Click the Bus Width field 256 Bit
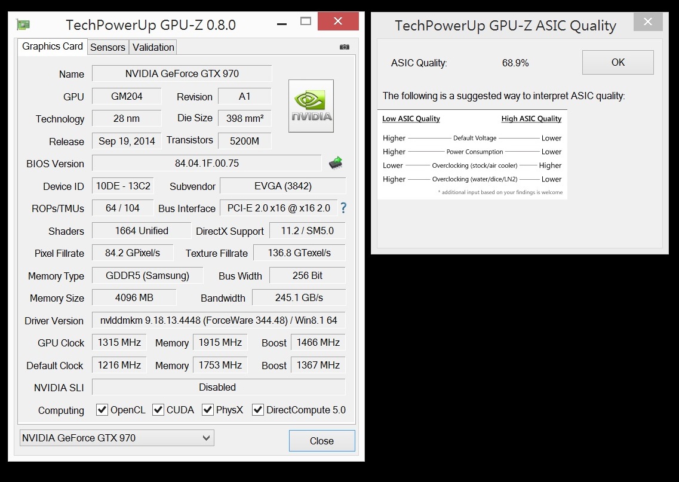Screen dimensions: 679x482 [x=308, y=275]
